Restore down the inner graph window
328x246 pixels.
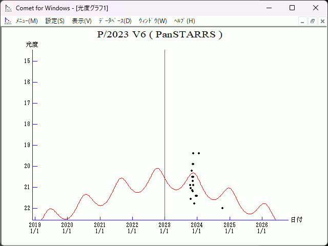point(312,21)
